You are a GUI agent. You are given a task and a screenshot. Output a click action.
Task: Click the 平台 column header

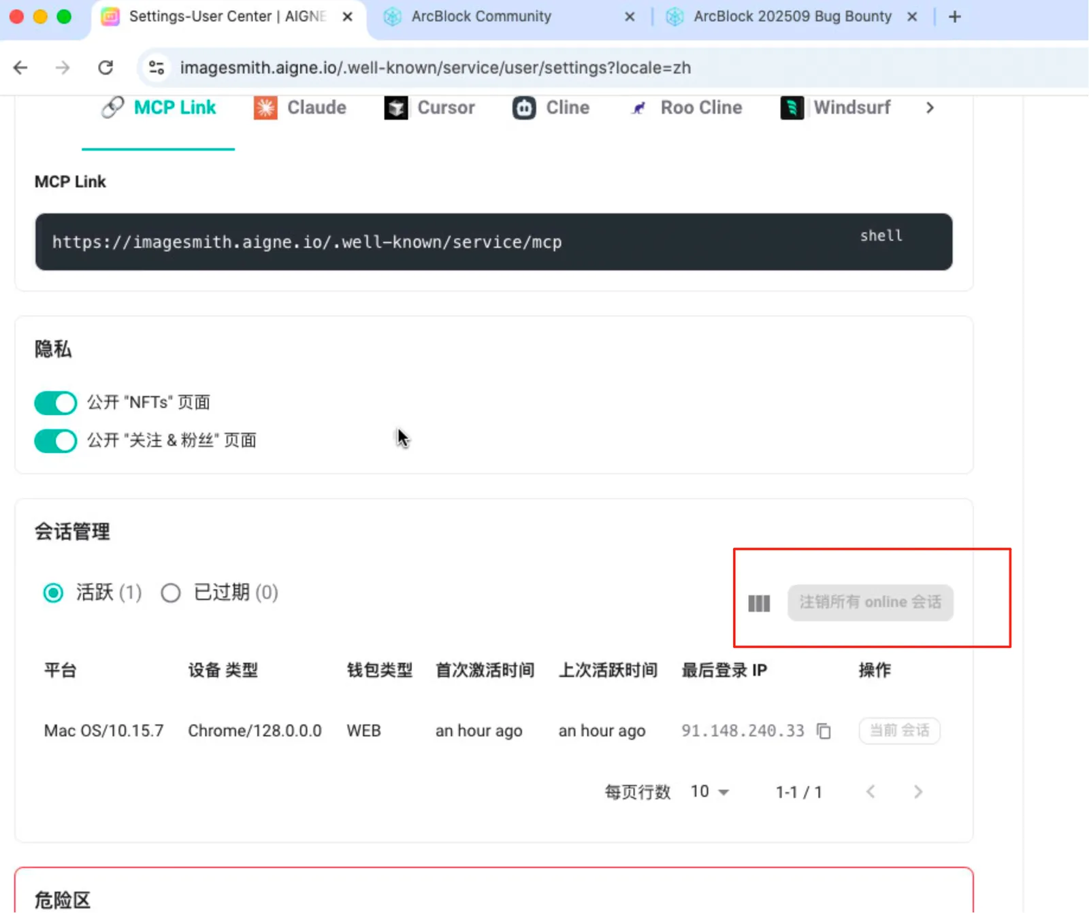[60, 670]
